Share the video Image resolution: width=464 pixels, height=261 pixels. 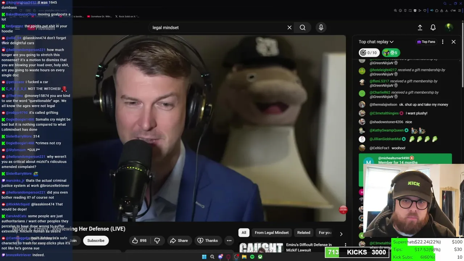point(179,240)
